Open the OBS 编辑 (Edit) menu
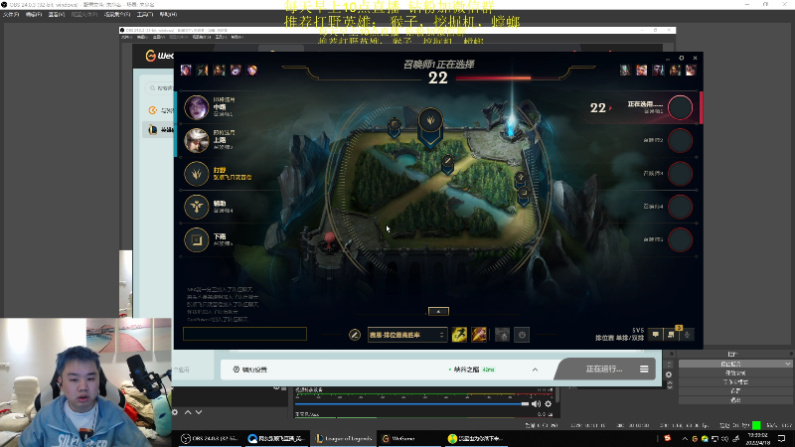Image resolution: width=795 pixels, height=447 pixels. (x=34, y=14)
